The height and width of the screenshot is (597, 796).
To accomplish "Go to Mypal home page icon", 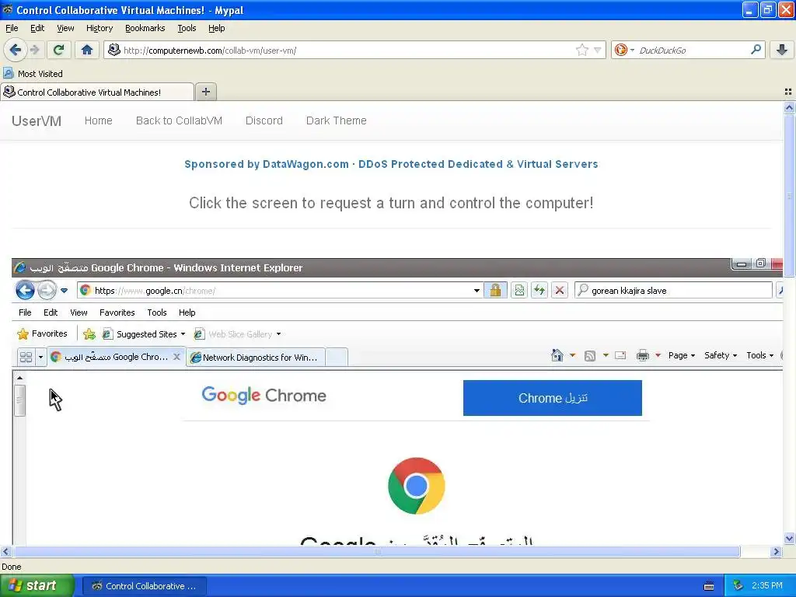I will 87,50.
